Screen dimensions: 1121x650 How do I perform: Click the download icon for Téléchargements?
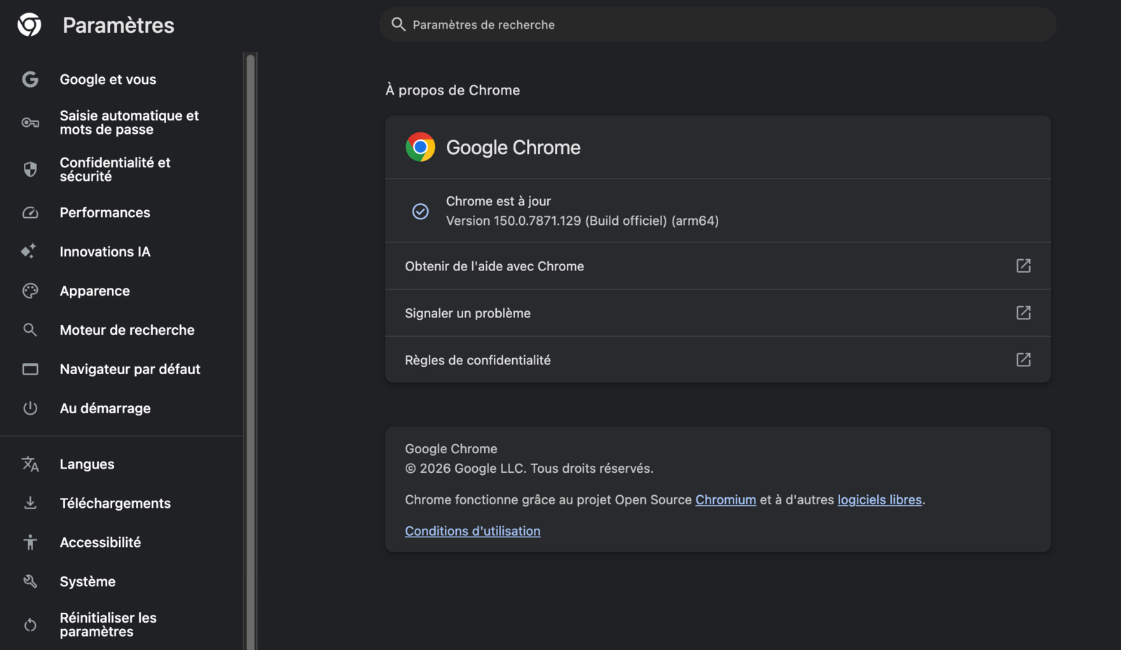pos(30,503)
